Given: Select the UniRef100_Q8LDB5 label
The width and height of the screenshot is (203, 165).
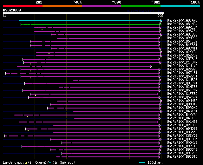Looking at the screenshot, I should point(182,139).
